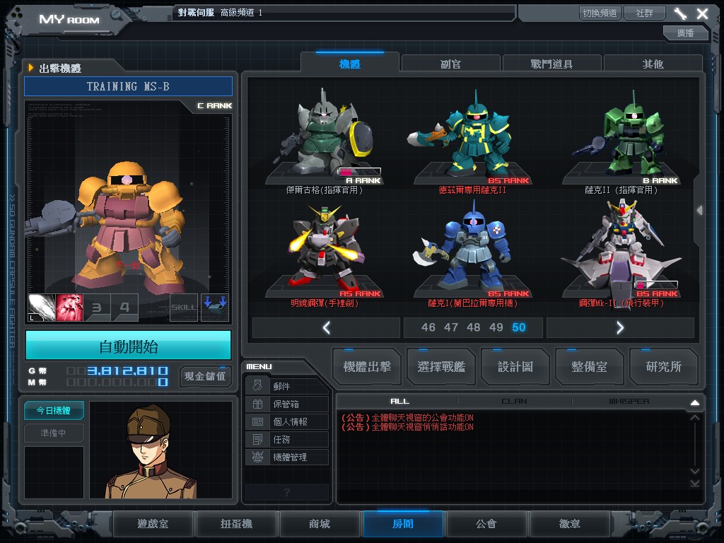Toggle 準備中 ready status
724x543 pixels.
[54, 433]
